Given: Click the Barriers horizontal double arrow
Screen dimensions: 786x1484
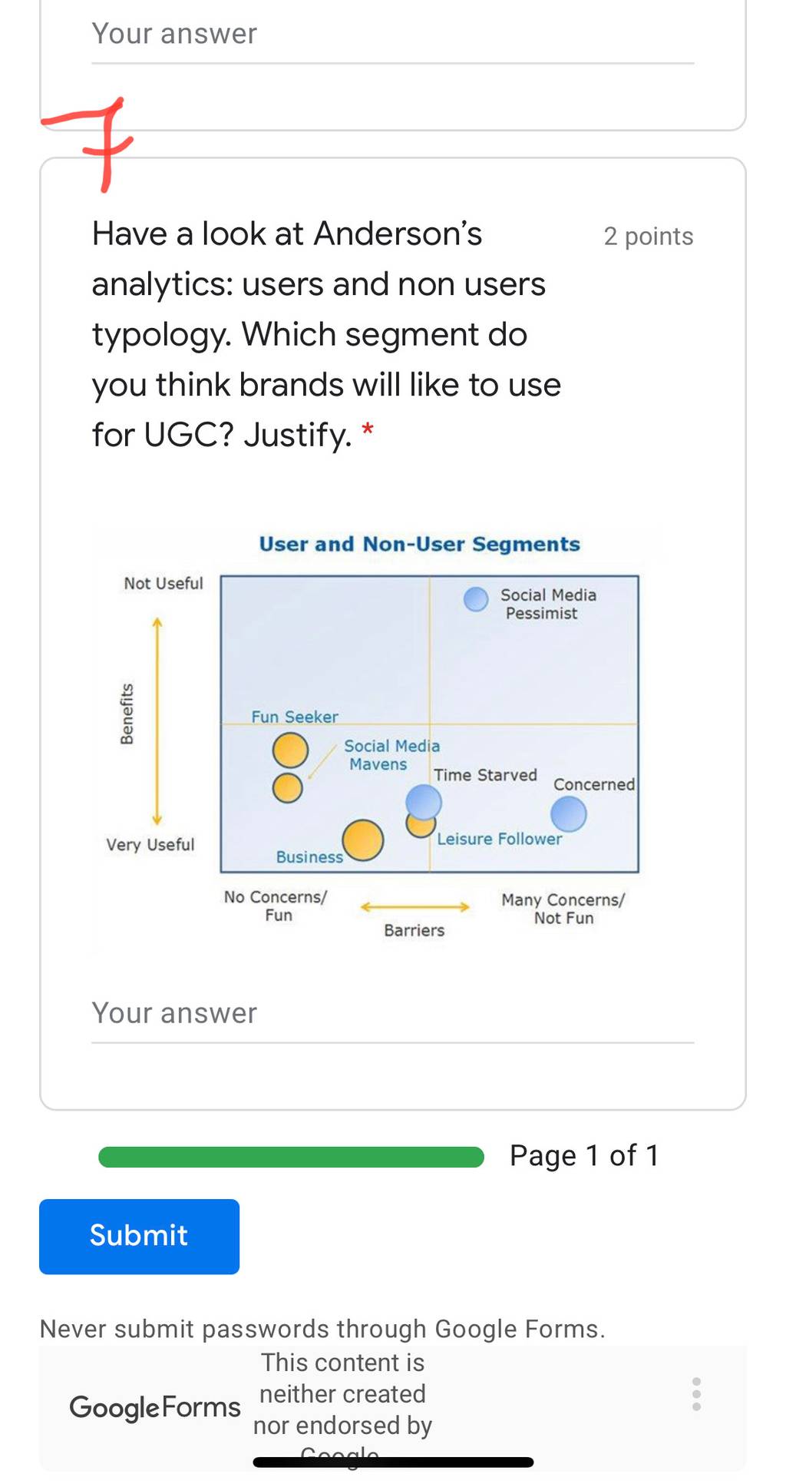Looking at the screenshot, I should (414, 907).
